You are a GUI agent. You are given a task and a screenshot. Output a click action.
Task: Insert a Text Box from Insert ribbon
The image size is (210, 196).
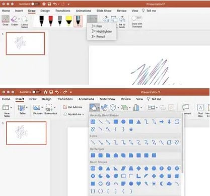(200, 110)
